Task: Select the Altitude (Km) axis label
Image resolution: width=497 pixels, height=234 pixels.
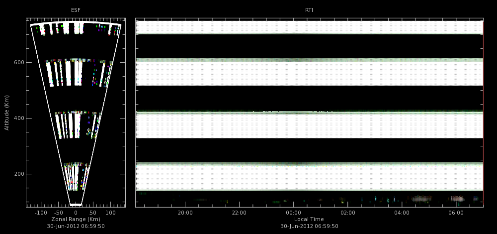Action: click(6, 113)
